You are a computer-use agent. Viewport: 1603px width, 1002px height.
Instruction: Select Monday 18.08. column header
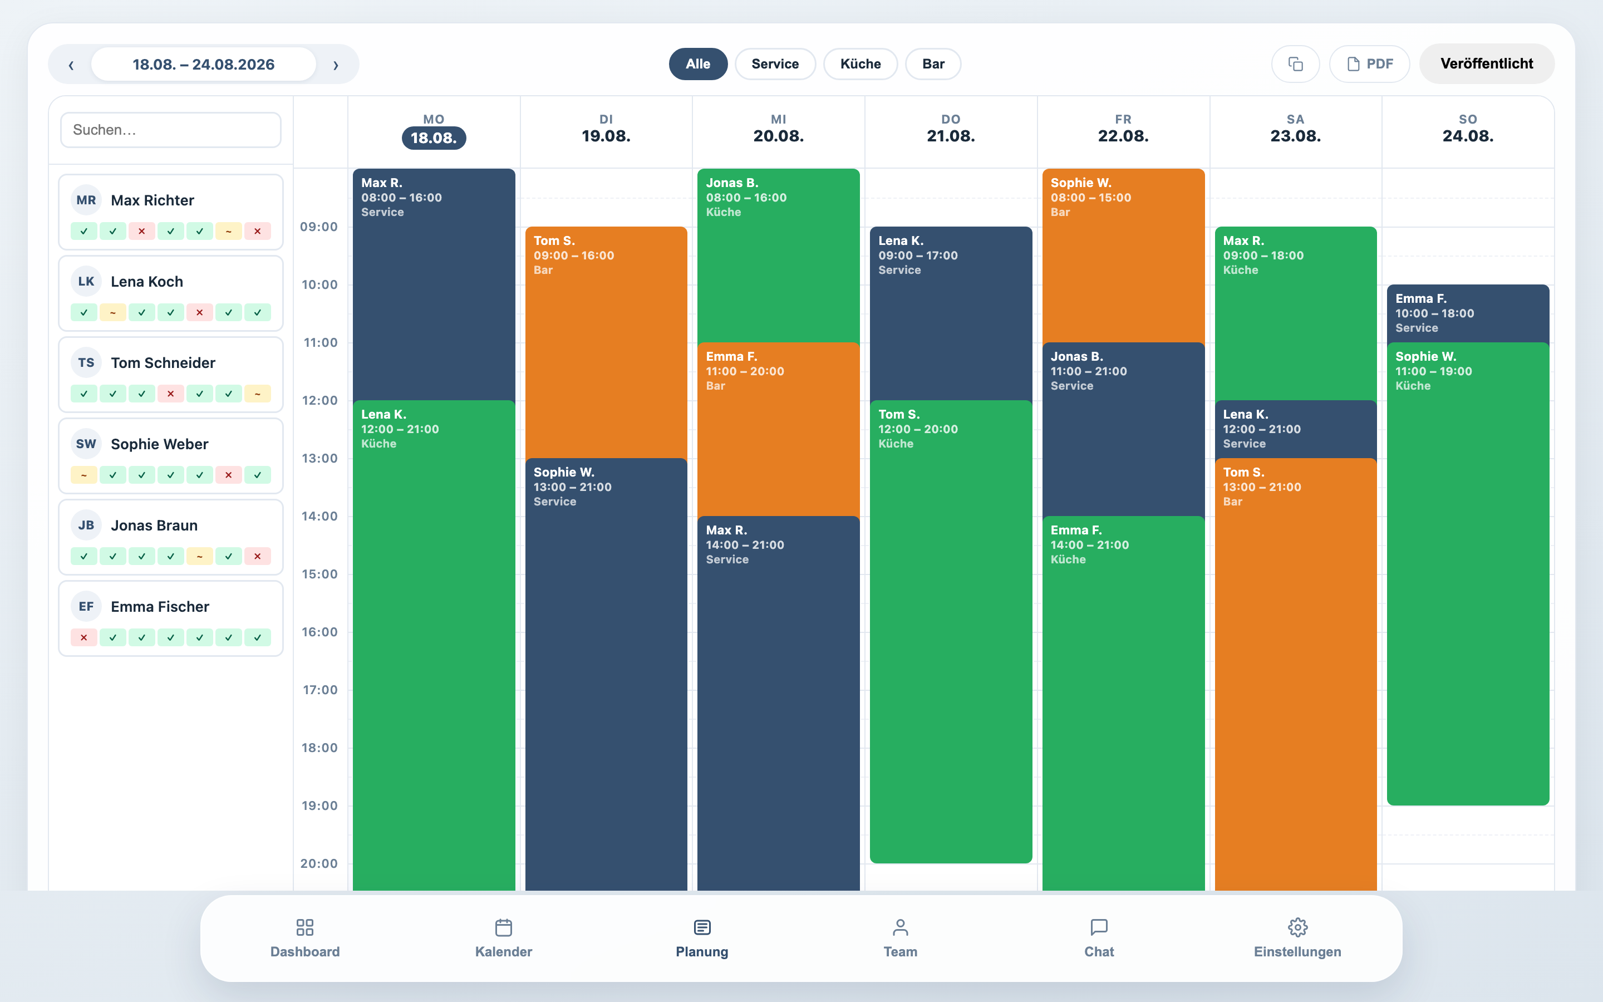(434, 131)
